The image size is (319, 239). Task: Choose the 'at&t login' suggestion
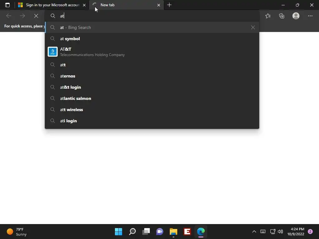(x=152, y=87)
